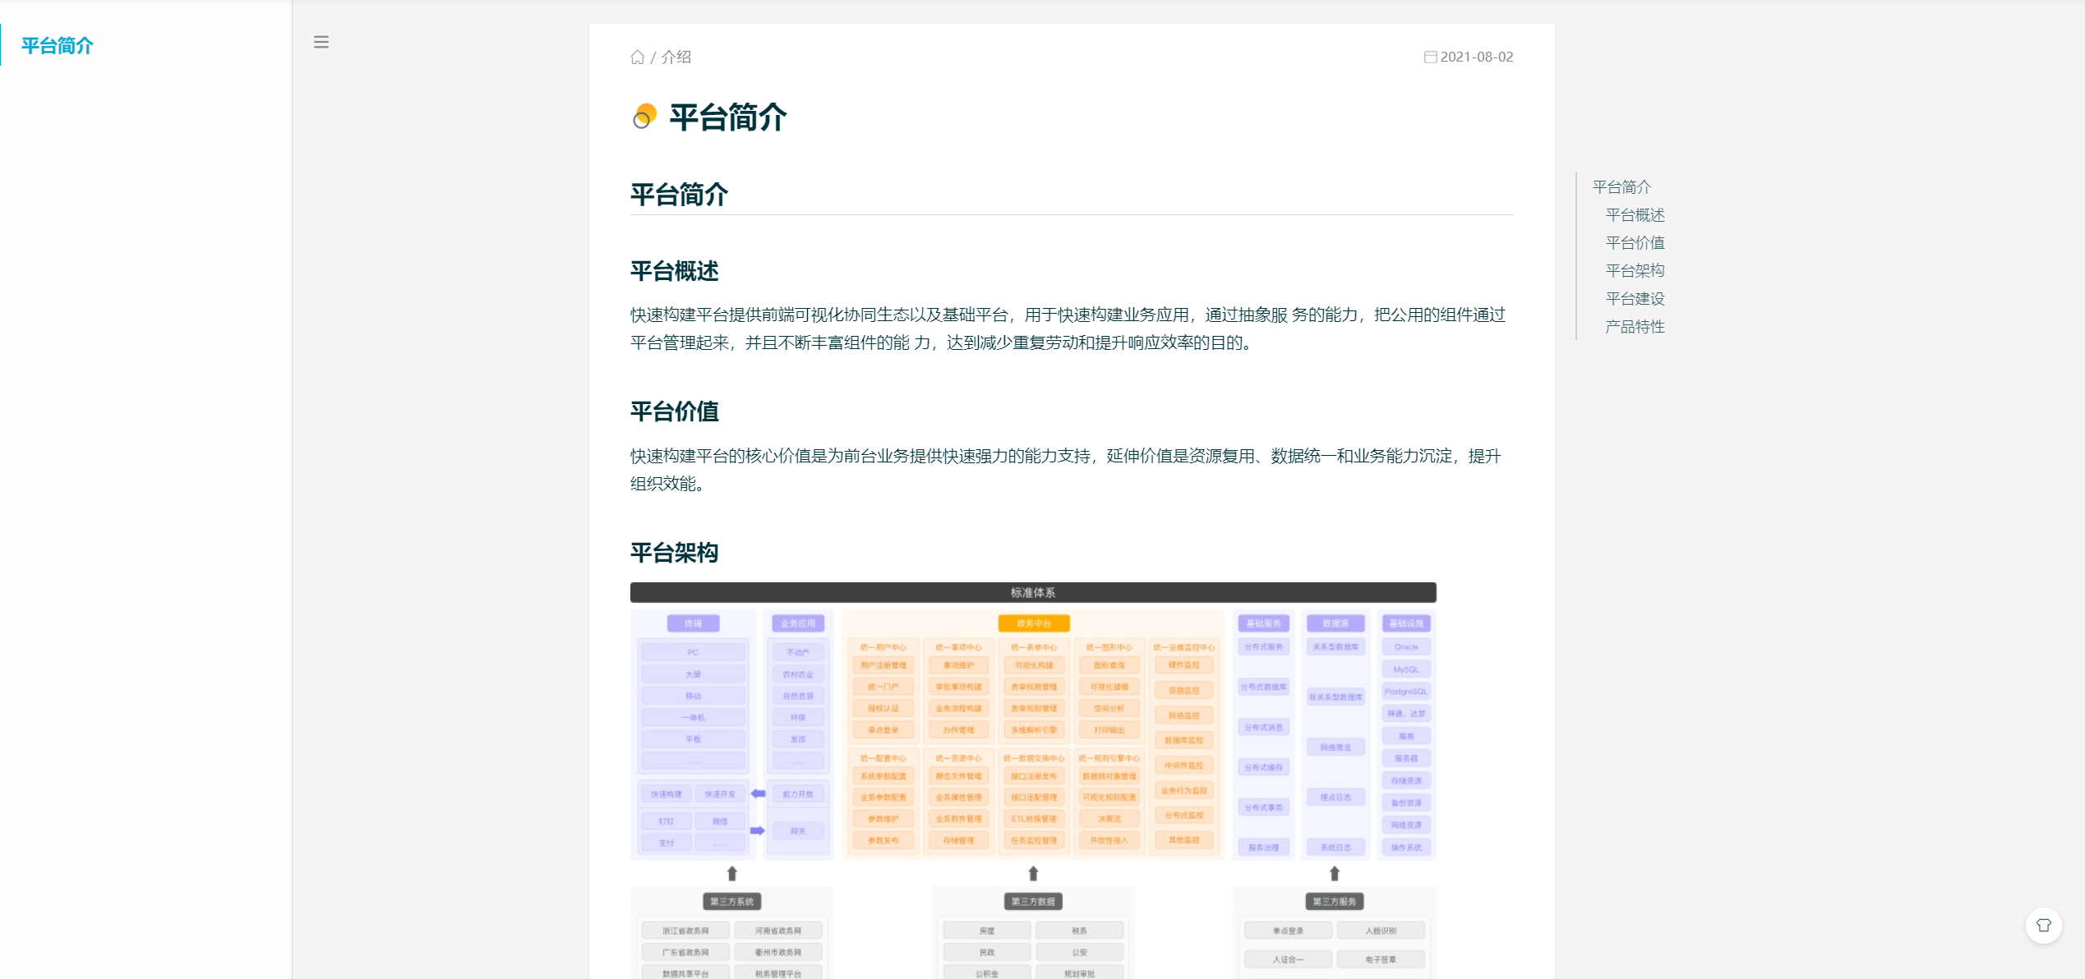Image resolution: width=2085 pixels, height=979 pixels.
Task: Jump to 平台概述 in table of contents
Action: (x=1635, y=215)
